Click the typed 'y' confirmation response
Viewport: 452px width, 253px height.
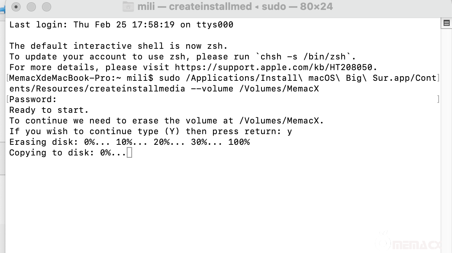(290, 131)
